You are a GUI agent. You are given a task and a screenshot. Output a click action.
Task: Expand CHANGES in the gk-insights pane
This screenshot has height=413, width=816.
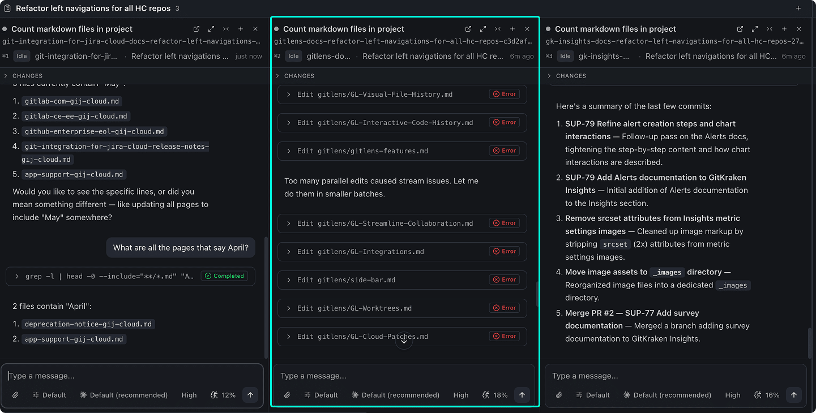pos(567,76)
